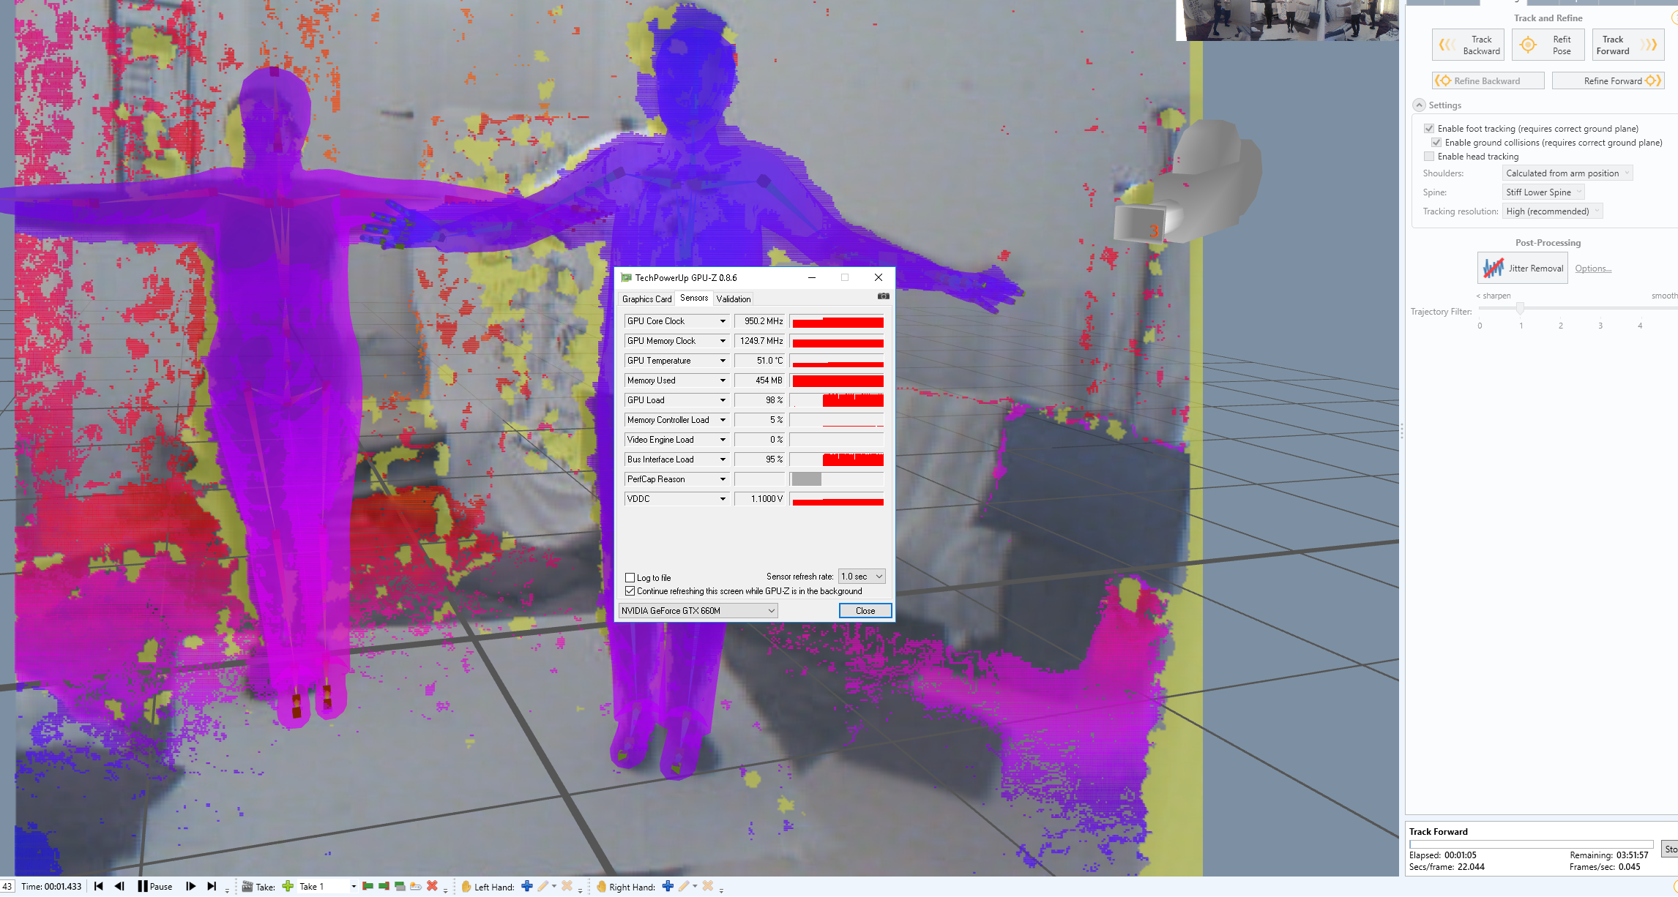This screenshot has width=1678, height=897.
Task: Jump to the first frame
Action: (x=98, y=886)
